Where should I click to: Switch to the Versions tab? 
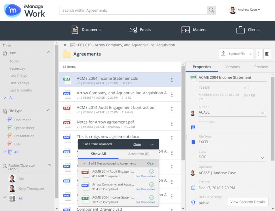coord(233,67)
